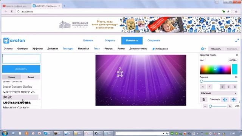Viewport: 242px width, 136px height.
Task: Align text right
Action: click(x=234, y=87)
